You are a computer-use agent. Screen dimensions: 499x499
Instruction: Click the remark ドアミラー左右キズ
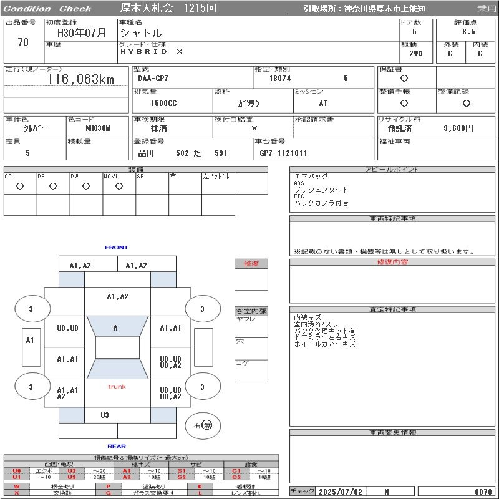coord(324,337)
